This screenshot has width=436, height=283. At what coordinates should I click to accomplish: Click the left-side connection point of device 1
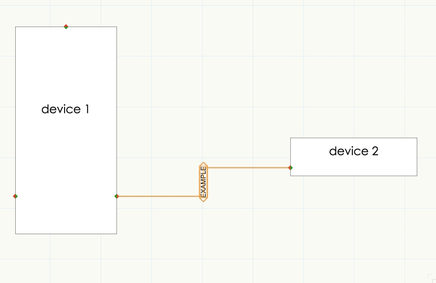point(15,196)
